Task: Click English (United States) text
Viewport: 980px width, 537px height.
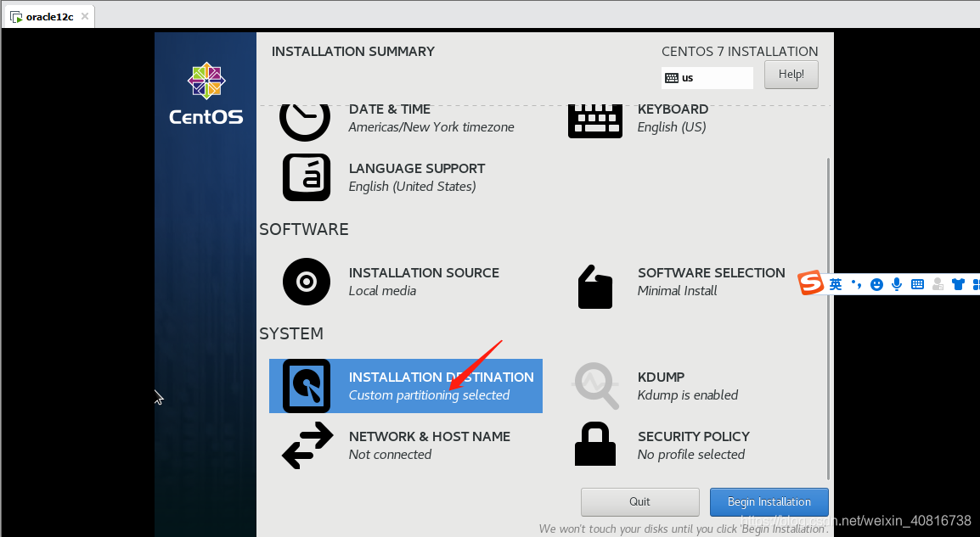Action: click(413, 187)
